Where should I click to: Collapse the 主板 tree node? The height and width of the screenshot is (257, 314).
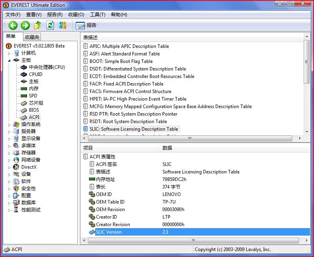10,60
